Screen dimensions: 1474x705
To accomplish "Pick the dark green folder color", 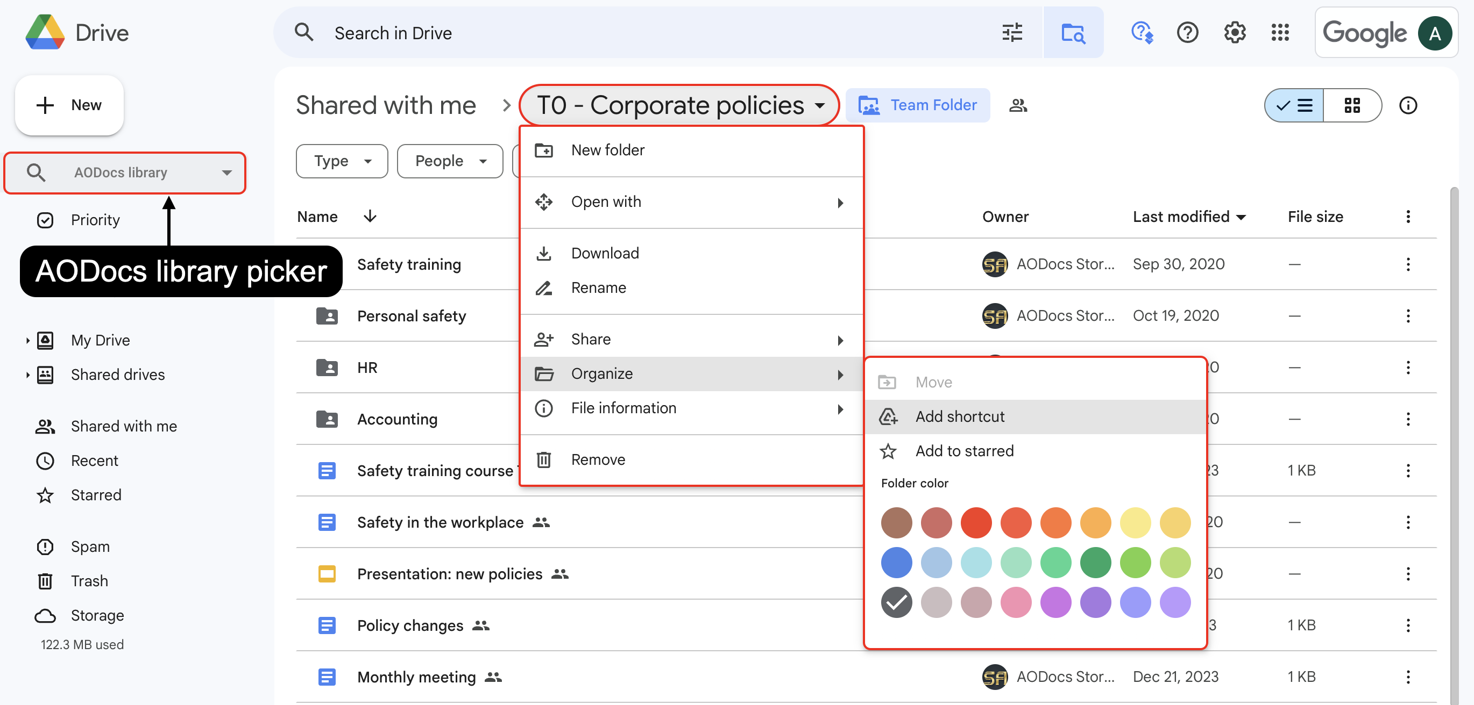I will coord(1095,562).
